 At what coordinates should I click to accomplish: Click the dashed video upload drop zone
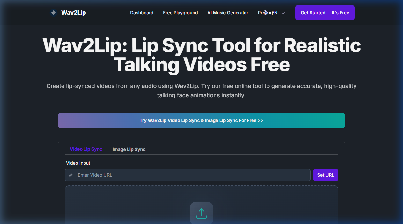coord(128,203)
